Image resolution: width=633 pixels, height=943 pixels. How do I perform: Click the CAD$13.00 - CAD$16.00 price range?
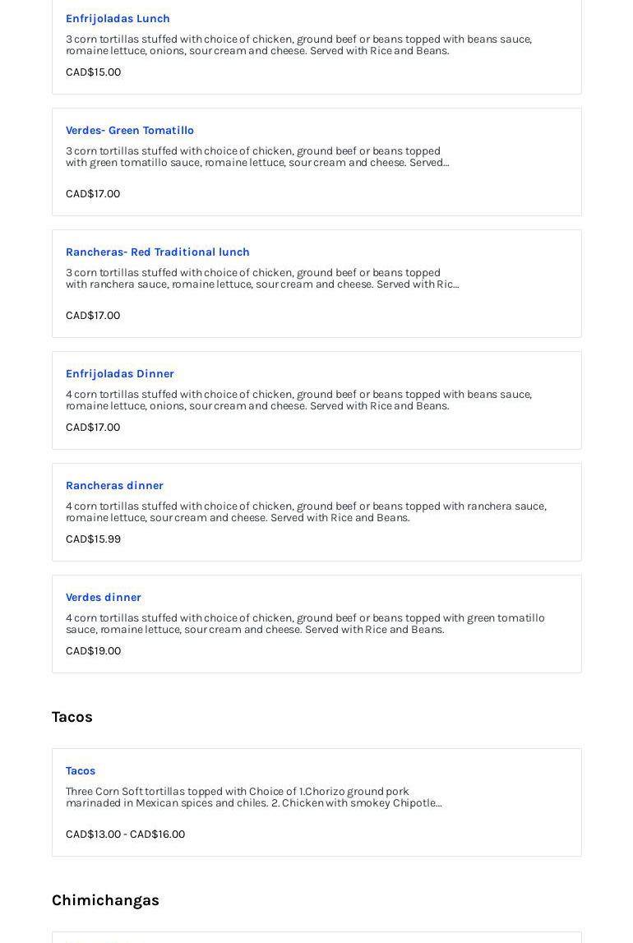coord(125,834)
